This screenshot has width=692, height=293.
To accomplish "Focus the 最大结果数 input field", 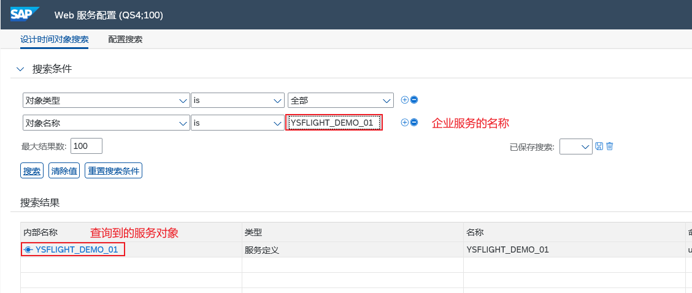I will [x=87, y=146].
